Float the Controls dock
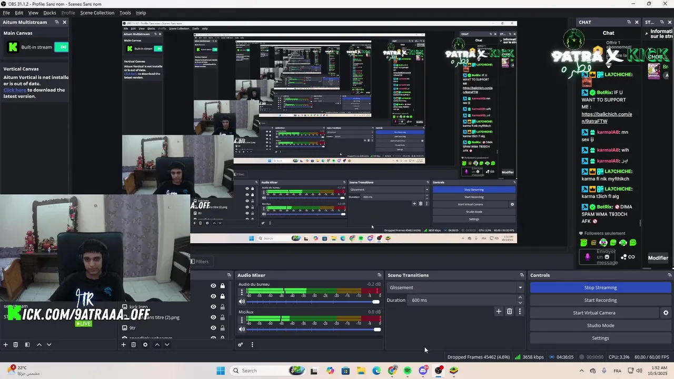The image size is (674, 379). coord(670,275)
